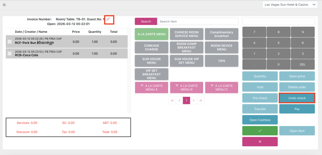Click the green checkmark confirm button
The height and width of the screenshot is (155, 322).
[x=260, y=131]
